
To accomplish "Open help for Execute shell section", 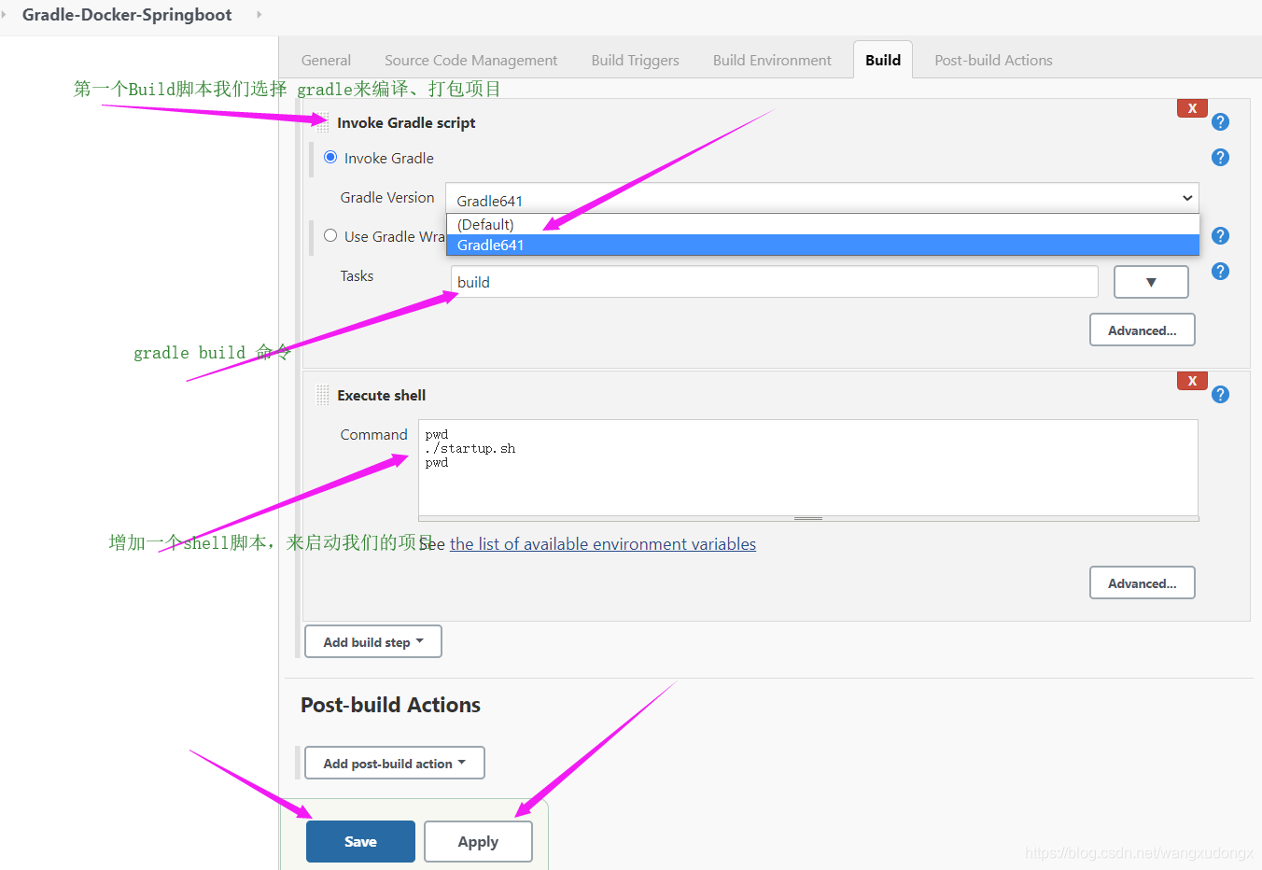I will click(1220, 395).
